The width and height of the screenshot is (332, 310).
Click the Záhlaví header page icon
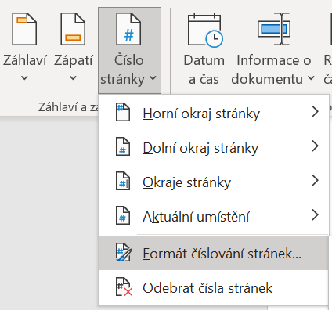[x=24, y=29]
